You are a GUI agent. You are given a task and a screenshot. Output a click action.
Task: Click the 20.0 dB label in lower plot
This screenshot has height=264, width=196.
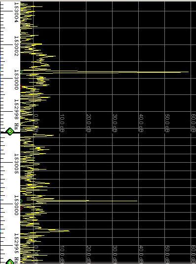(88, 254)
